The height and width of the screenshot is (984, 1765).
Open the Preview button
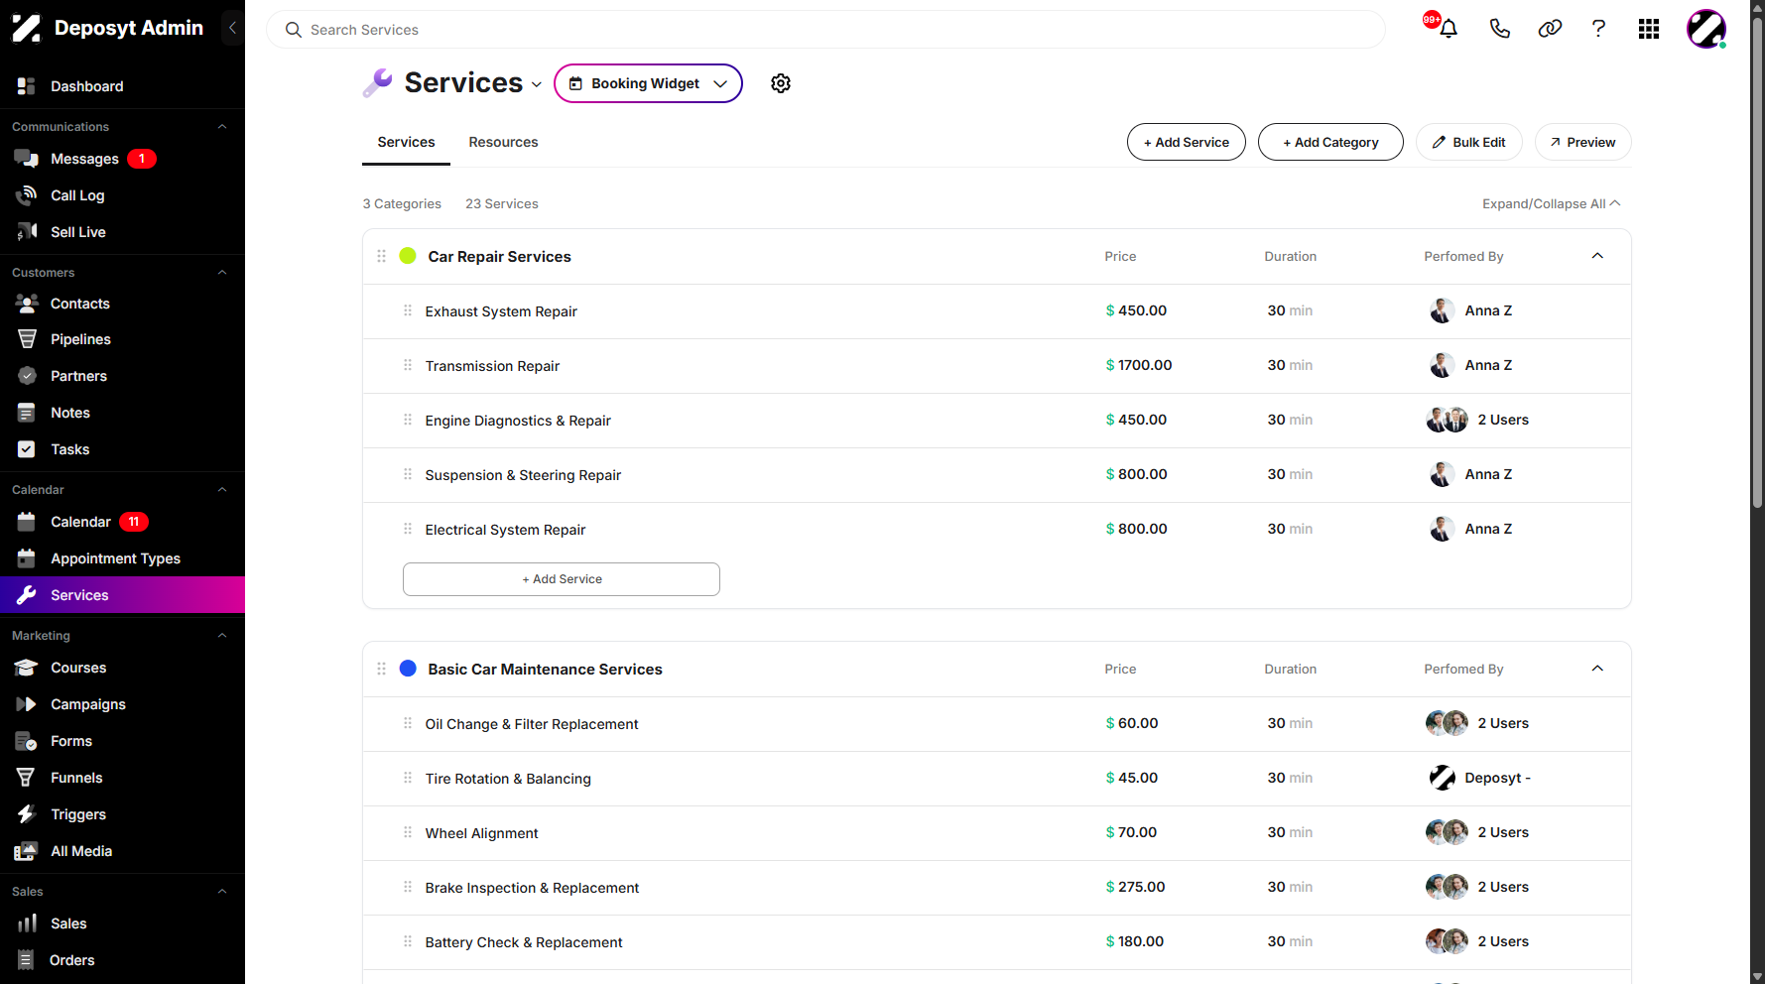1582,142
